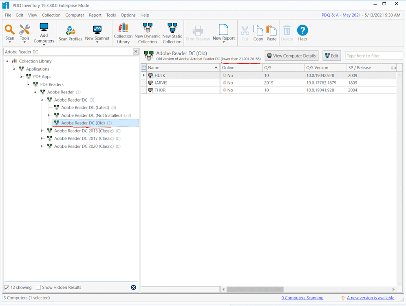Open the File menu
This screenshot has height=306, width=406.
[8, 15]
